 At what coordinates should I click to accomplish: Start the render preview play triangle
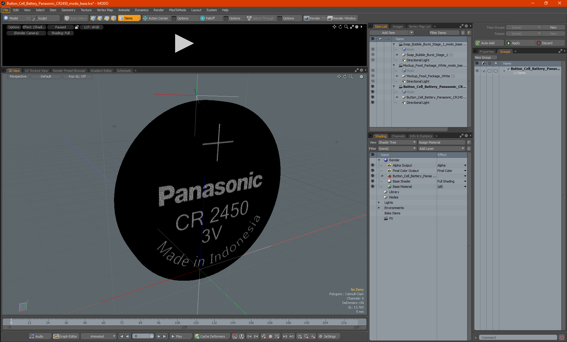coord(184,43)
